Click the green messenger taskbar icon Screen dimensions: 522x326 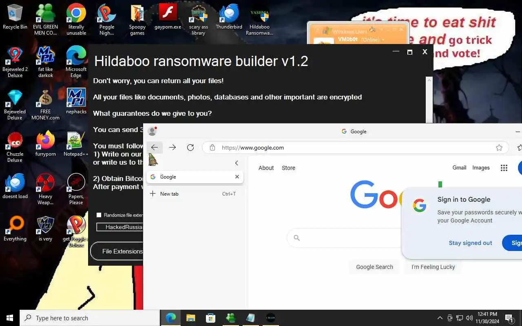click(x=230, y=318)
